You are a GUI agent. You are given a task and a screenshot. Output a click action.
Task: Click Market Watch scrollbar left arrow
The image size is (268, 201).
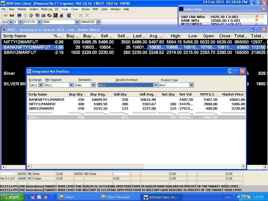coord(3,167)
